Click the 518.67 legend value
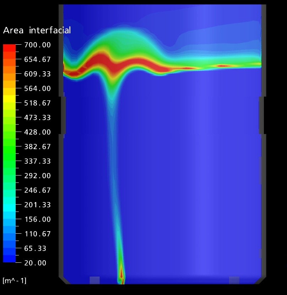This screenshot has height=295, width=287. point(37,103)
